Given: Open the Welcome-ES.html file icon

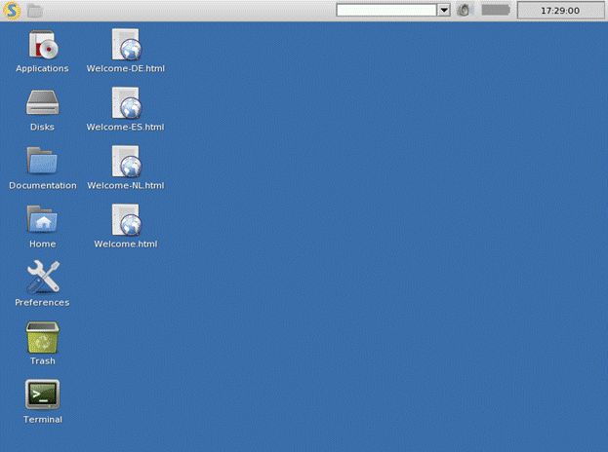Looking at the screenshot, I should coord(127,103).
